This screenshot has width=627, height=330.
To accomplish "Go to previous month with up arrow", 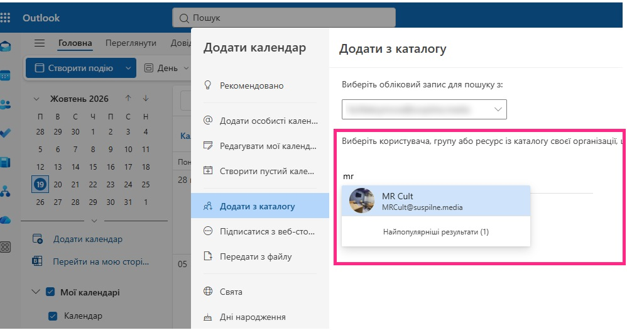I will click(x=128, y=99).
